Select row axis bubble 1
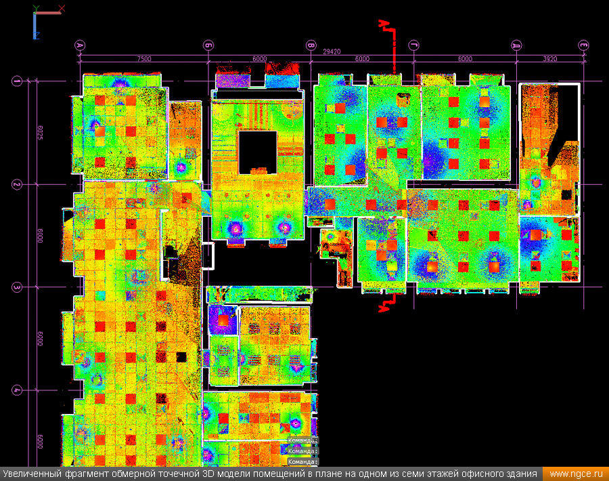The width and height of the screenshot is (609, 481). [17, 81]
